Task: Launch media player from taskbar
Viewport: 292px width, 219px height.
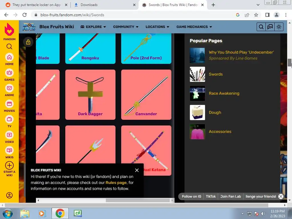Action: [42, 213]
